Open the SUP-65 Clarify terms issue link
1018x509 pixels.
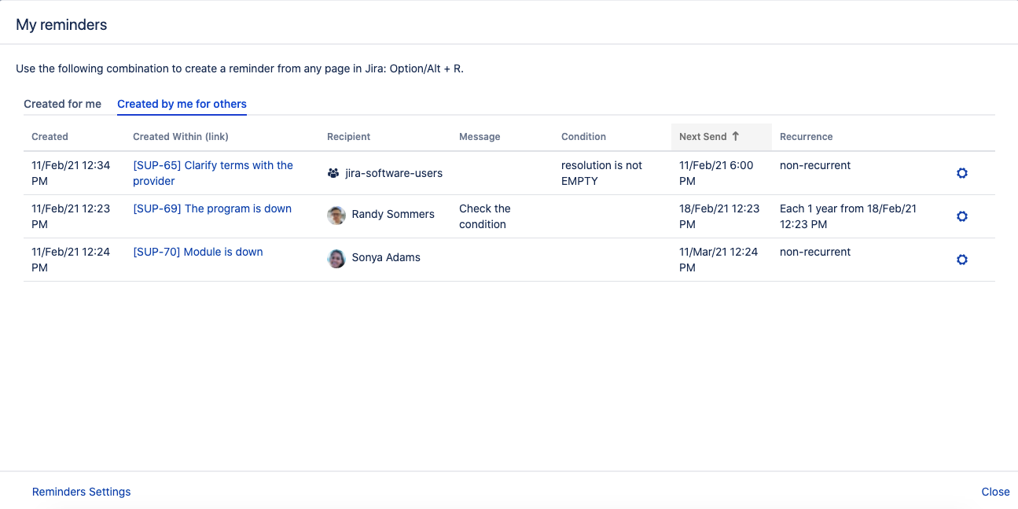[212, 166]
